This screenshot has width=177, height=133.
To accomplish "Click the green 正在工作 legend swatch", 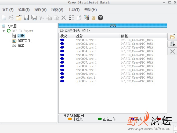I will tap(100, 119).
